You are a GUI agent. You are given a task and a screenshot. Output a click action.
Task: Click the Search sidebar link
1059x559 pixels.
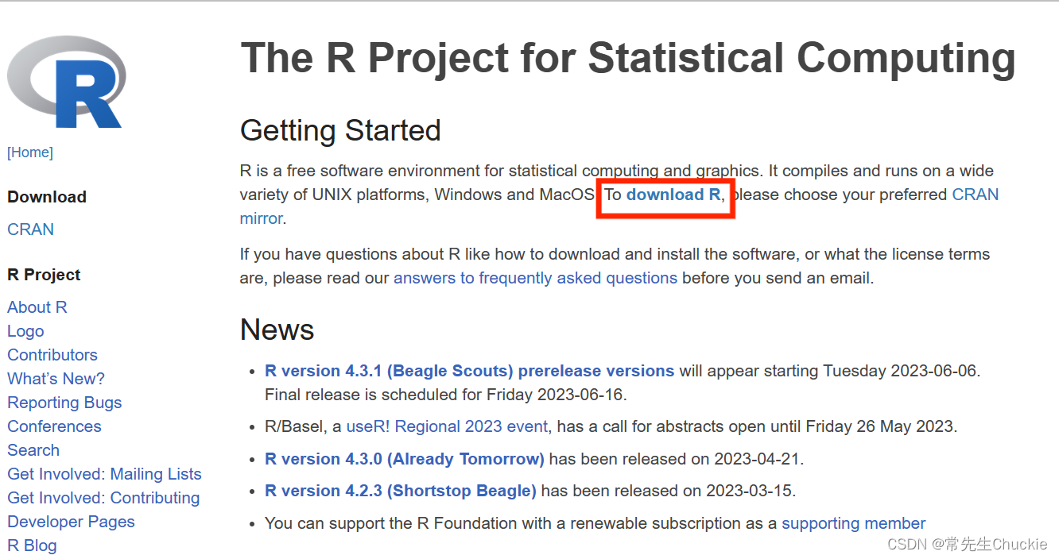33,450
